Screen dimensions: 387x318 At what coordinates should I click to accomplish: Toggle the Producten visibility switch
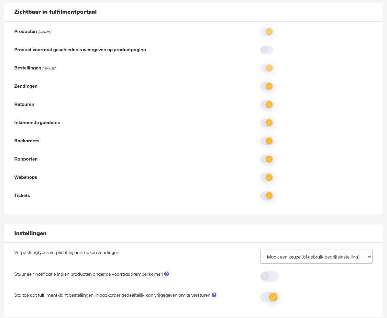pos(267,32)
